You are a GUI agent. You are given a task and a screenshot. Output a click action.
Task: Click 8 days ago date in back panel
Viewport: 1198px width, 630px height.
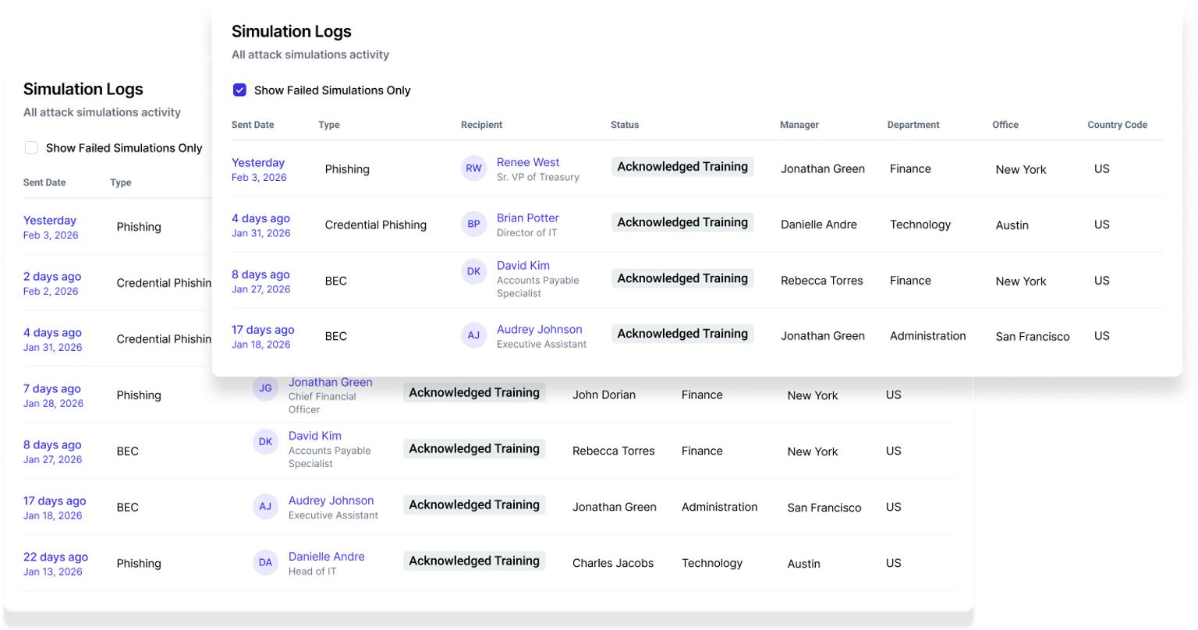[52, 445]
